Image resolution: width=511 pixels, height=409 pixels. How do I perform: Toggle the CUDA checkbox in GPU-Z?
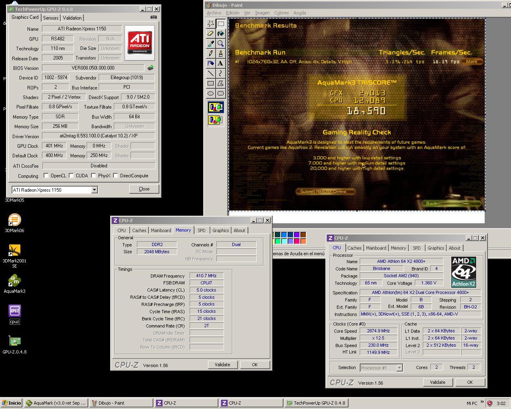[x=71, y=176]
